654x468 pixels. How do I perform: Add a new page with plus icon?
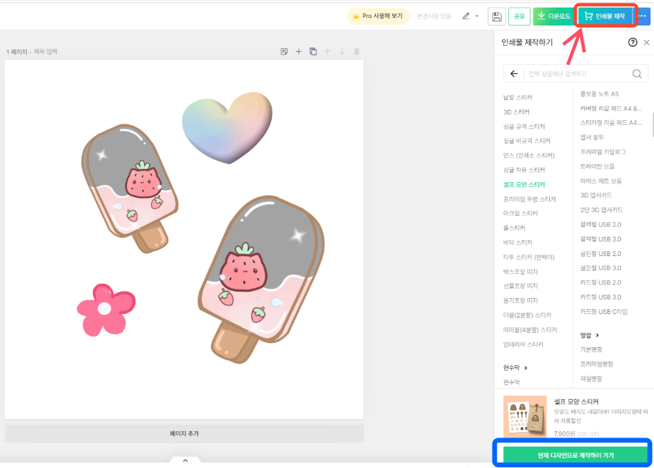pyautogui.click(x=299, y=52)
